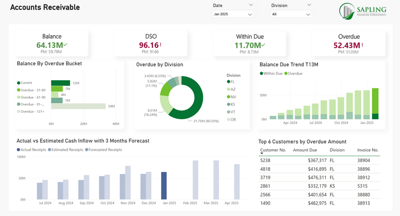
Task: Collapse the Date slicer header chevron
Action: tap(250, 5)
